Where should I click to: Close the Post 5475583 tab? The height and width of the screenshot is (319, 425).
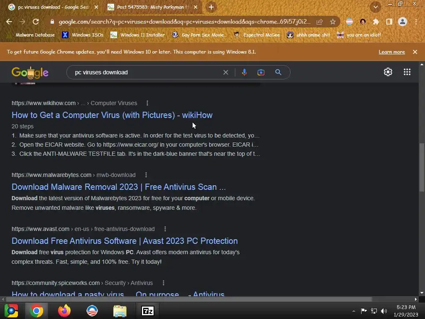(195, 7)
